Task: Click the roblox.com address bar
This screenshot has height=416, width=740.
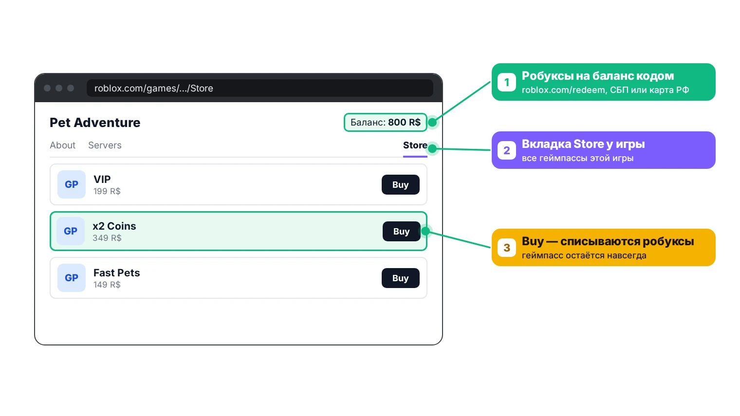Action: coord(260,88)
